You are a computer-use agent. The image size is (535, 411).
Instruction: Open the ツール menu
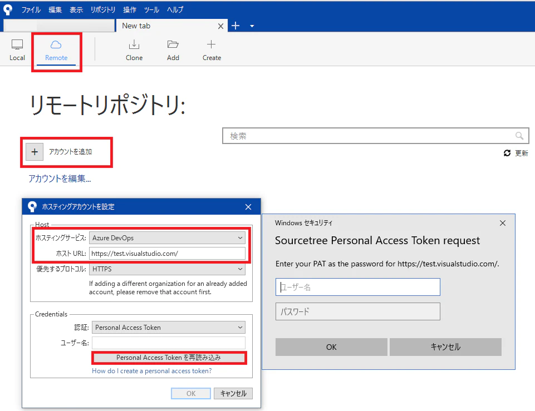coord(151,9)
